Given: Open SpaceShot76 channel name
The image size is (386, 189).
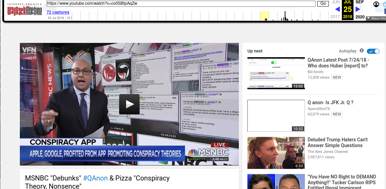Looking at the screenshot, I should pos(319,109).
